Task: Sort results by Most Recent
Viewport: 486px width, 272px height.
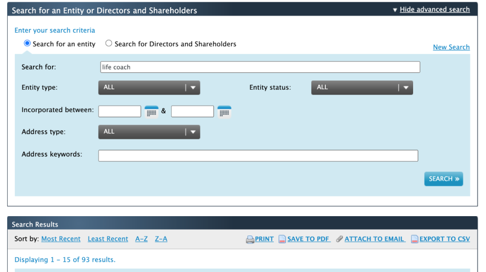Action: [x=61, y=239]
